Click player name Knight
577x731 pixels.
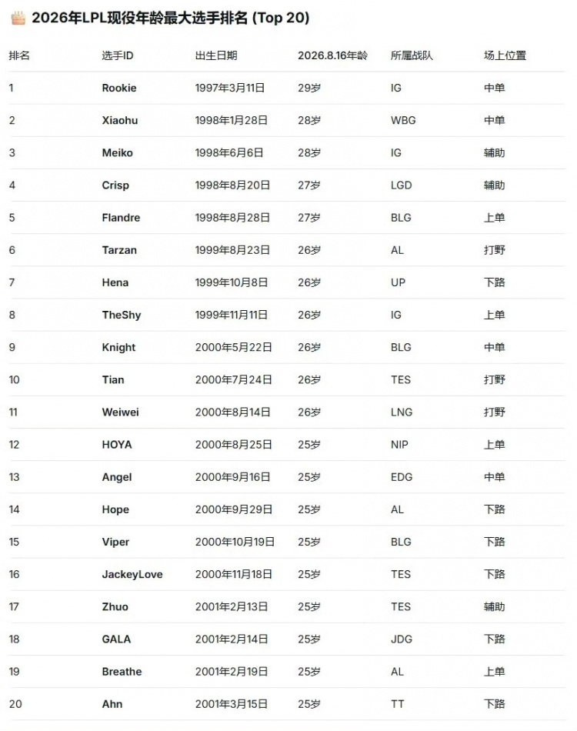click(x=118, y=347)
